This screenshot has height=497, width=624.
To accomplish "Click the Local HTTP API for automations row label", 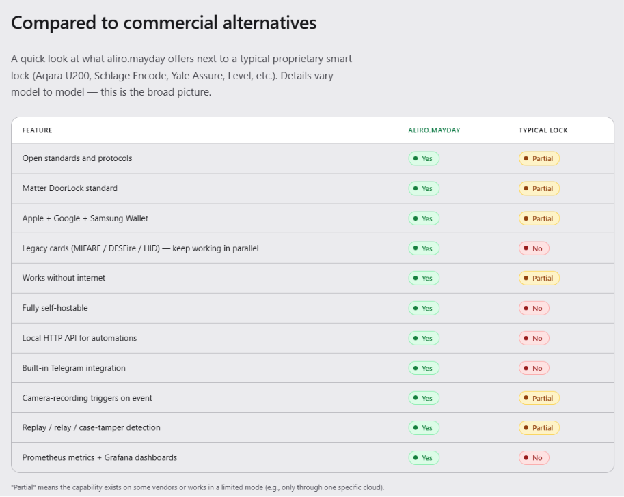I will click(x=79, y=338).
